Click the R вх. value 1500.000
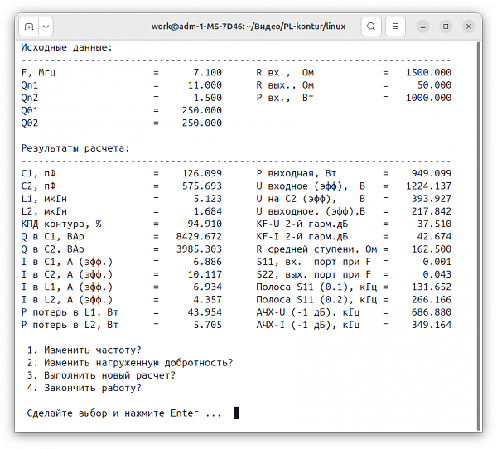This screenshot has height=449, width=497. point(428,73)
